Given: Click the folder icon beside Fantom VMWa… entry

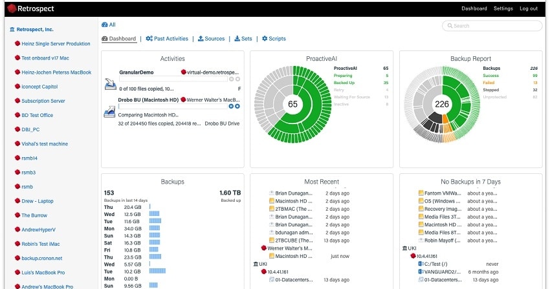Looking at the screenshot, I should pos(421,193).
